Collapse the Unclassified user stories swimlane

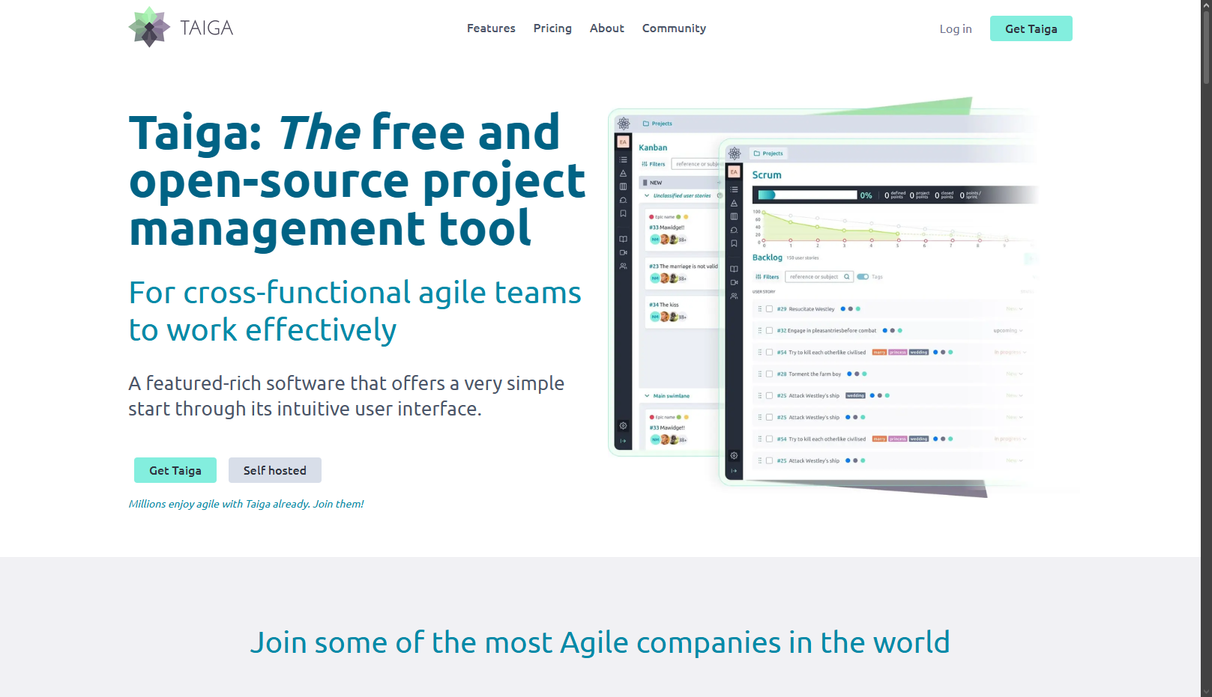647,195
